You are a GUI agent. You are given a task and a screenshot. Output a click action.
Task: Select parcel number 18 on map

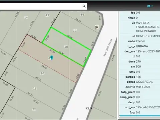pos(66,47)
